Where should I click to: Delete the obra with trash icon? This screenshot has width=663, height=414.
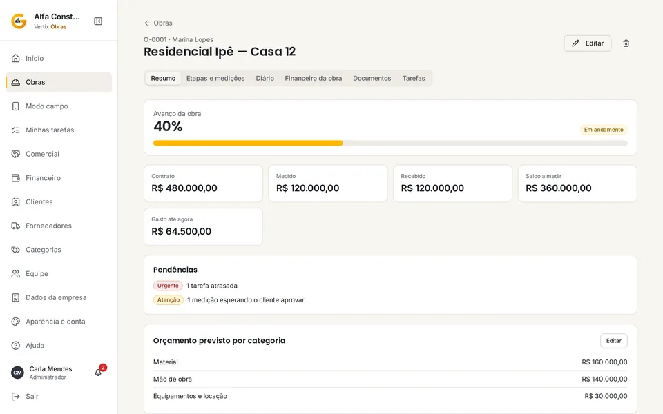[626, 43]
